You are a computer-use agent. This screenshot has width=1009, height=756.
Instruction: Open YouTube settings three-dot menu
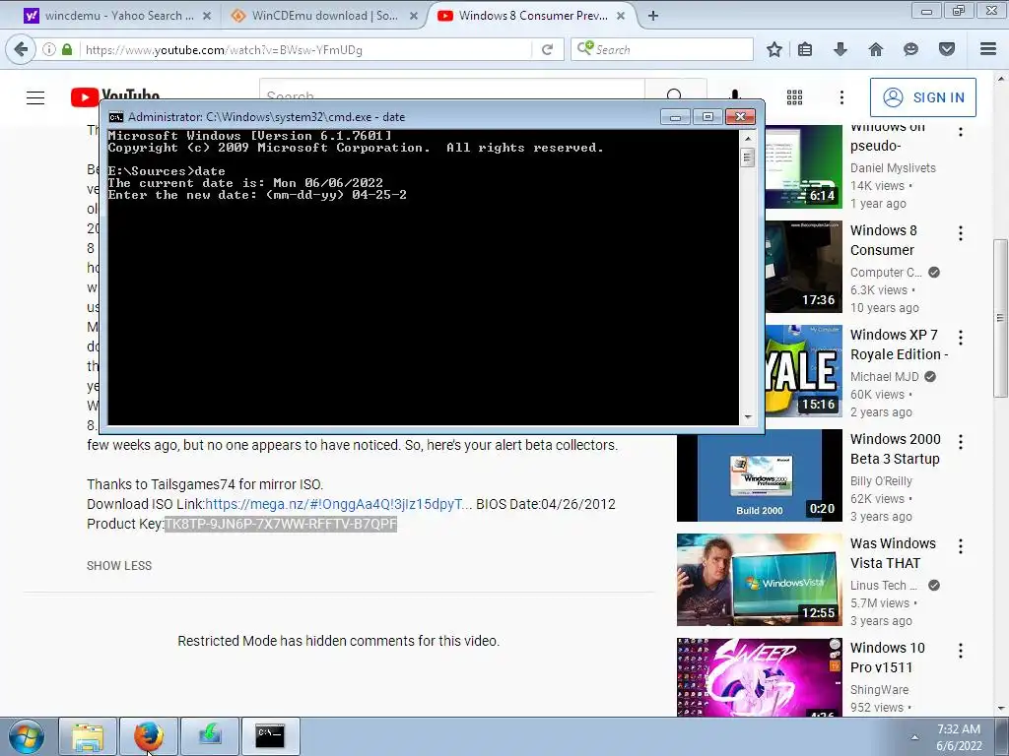841,97
